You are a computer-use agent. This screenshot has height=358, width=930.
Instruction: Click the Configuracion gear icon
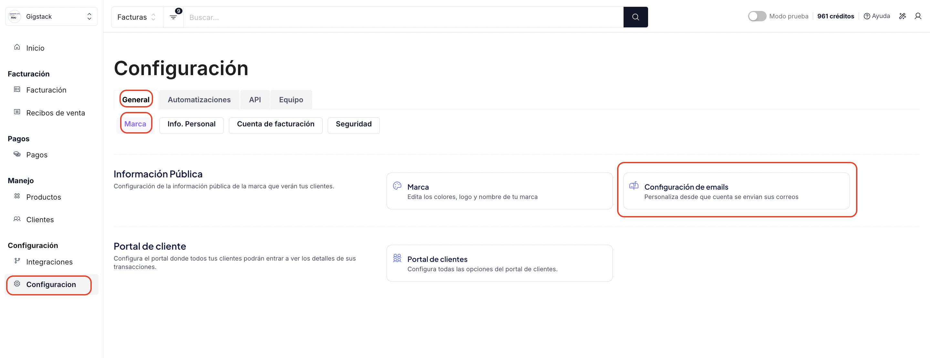pos(17,284)
